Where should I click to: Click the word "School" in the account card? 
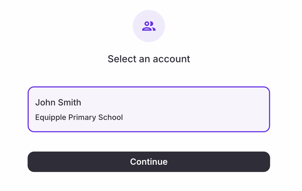pyautogui.click(x=110, y=118)
